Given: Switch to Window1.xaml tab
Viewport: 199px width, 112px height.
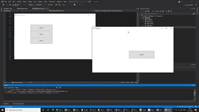Looking at the screenshot, I should (x=8, y=8).
